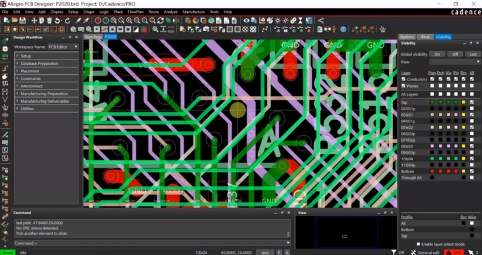Open the Manufacture menu

[x=193, y=12]
